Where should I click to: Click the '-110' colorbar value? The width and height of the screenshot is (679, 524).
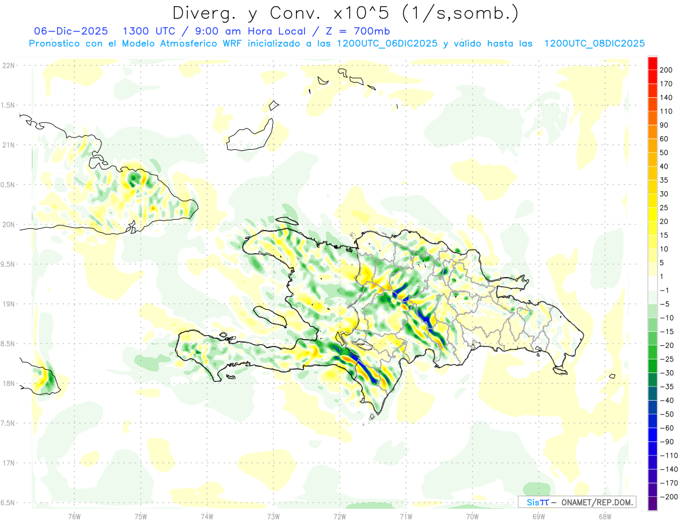(669, 456)
